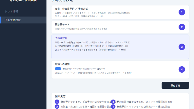194x109 pixels.
Task: Click the 送付しない／予約自由項目と同一 options line
Action: point(81,29)
